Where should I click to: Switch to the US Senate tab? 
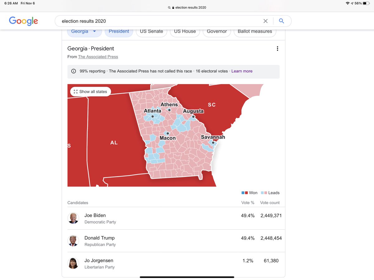point(151,31)
